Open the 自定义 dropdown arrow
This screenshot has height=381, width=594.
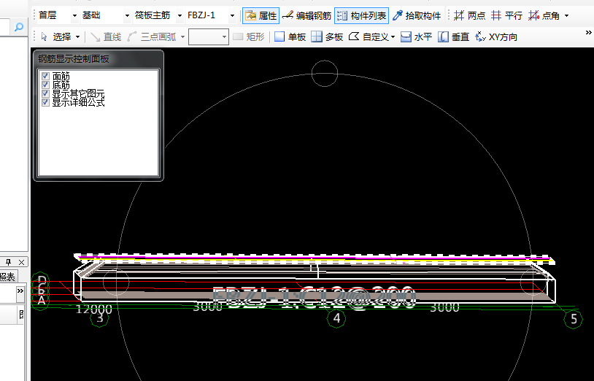(393, 37)
